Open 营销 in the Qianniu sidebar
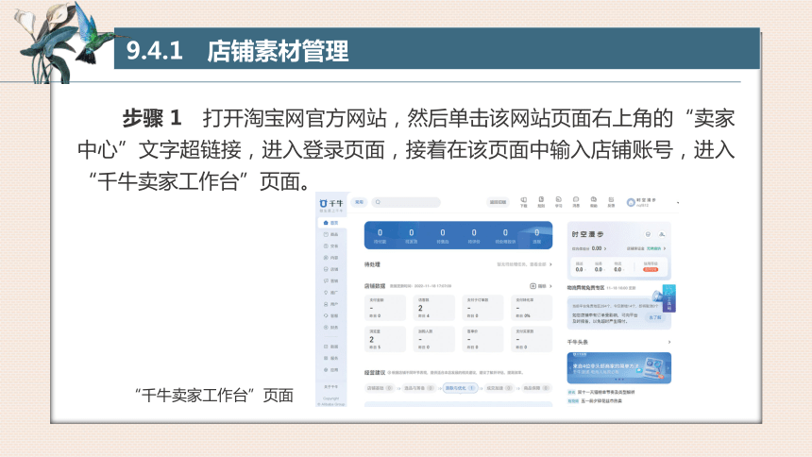Image resolution: width=812 pixels, height=457 pixels. click(x=330, y=280)
